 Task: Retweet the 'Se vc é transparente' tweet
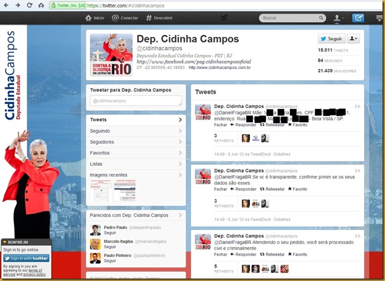272,189
